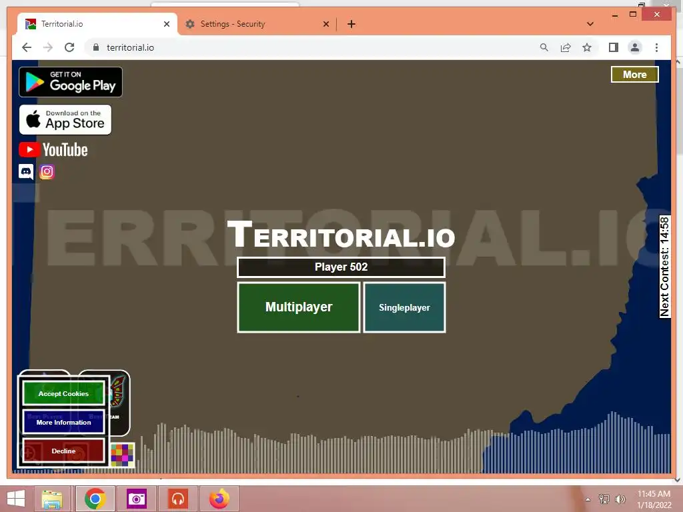
Task: Open network status tray icon
Action: [x=604, y=499]
